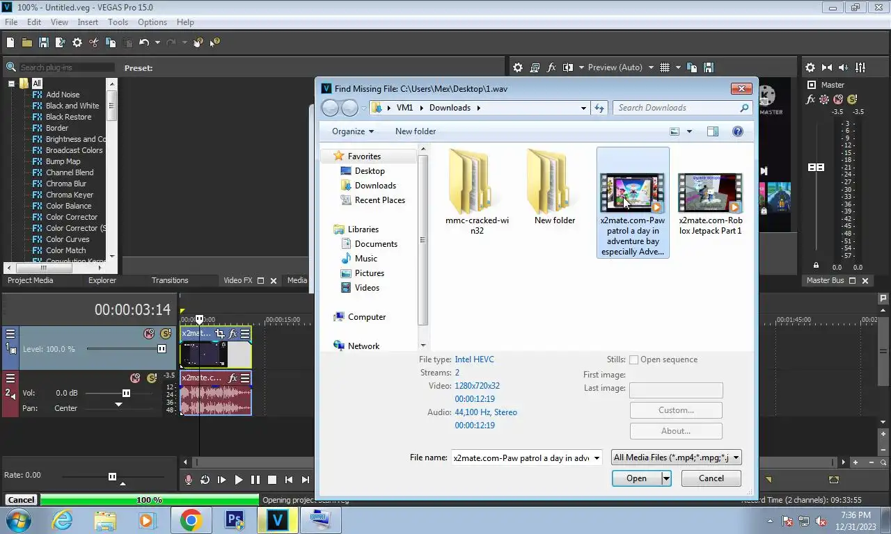
Task: Click the Dim Output speaker icon
Action: (844, 67)
